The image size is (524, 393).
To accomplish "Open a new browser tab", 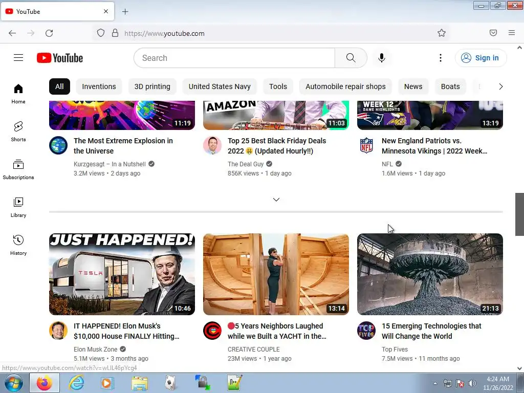I will click(x=125, y=12).
